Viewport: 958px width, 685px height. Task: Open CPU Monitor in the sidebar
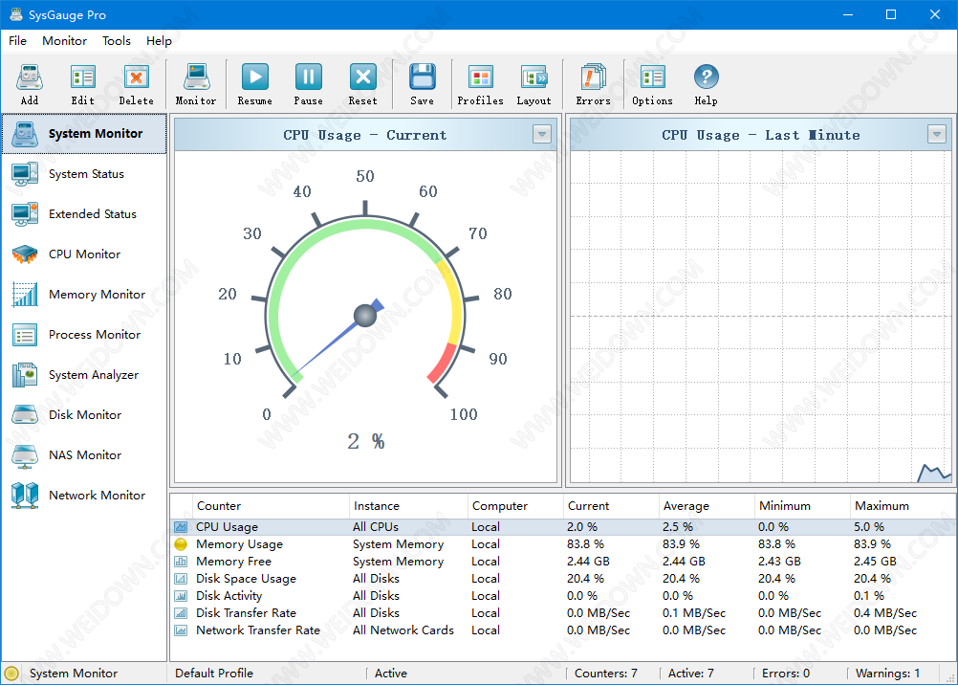click(84, 254)
